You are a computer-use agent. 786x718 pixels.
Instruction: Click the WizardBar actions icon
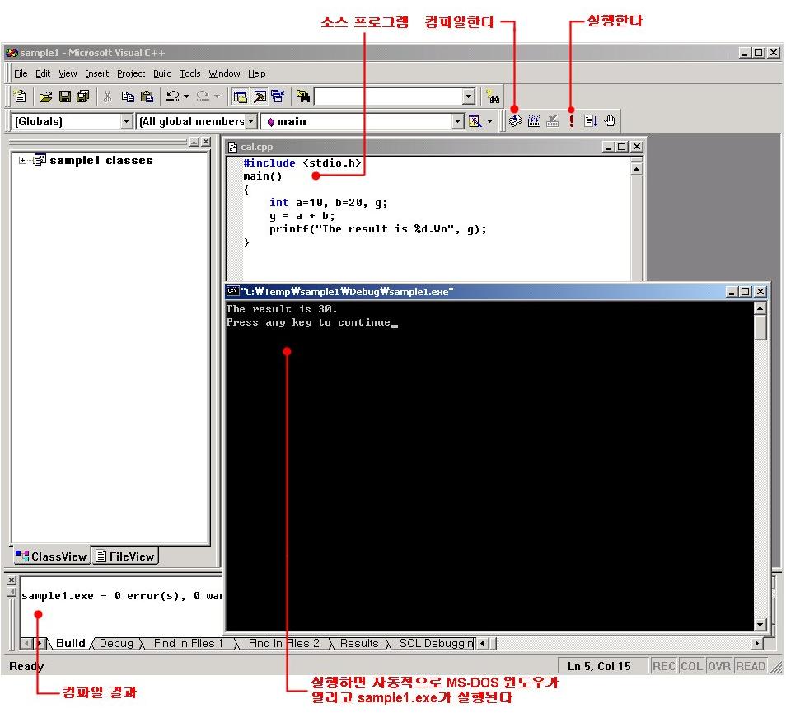coord(475,121)
